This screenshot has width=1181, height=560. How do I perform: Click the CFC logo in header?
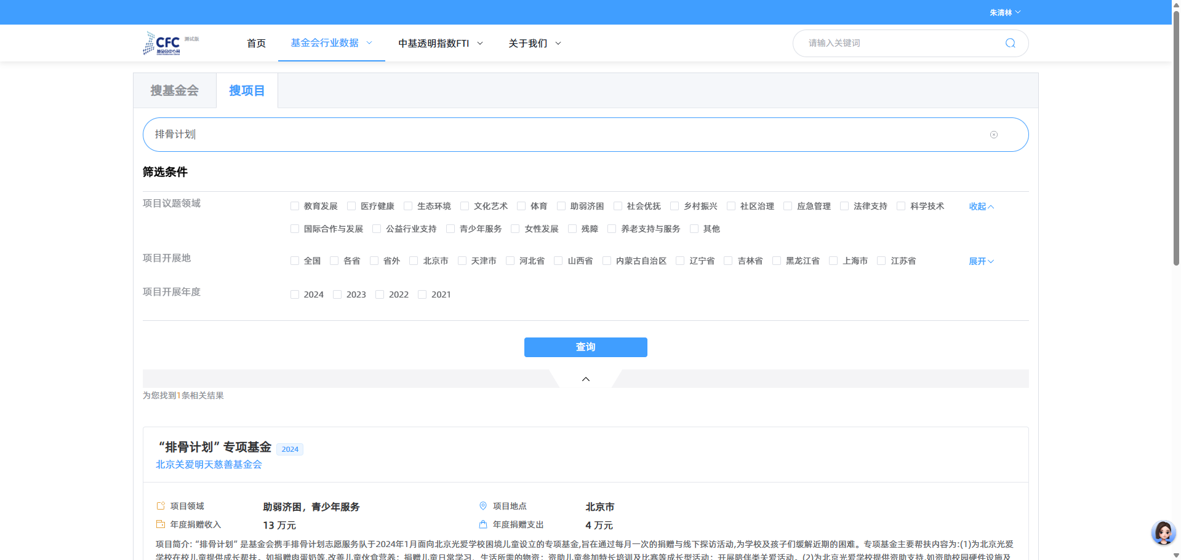click(162, 43)
